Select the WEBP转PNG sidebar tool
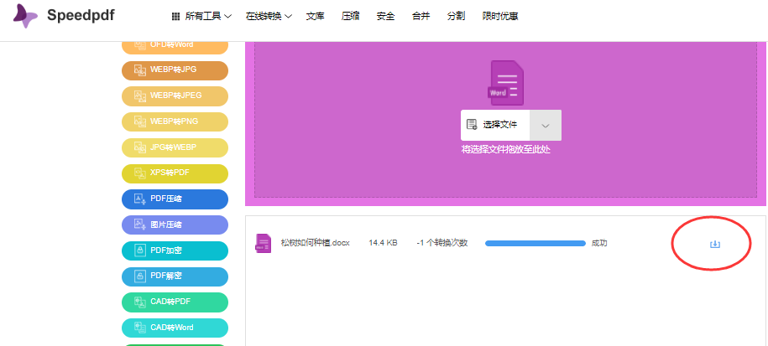Image resolution: width=768 pixels, height=346 pixels. 175,121
